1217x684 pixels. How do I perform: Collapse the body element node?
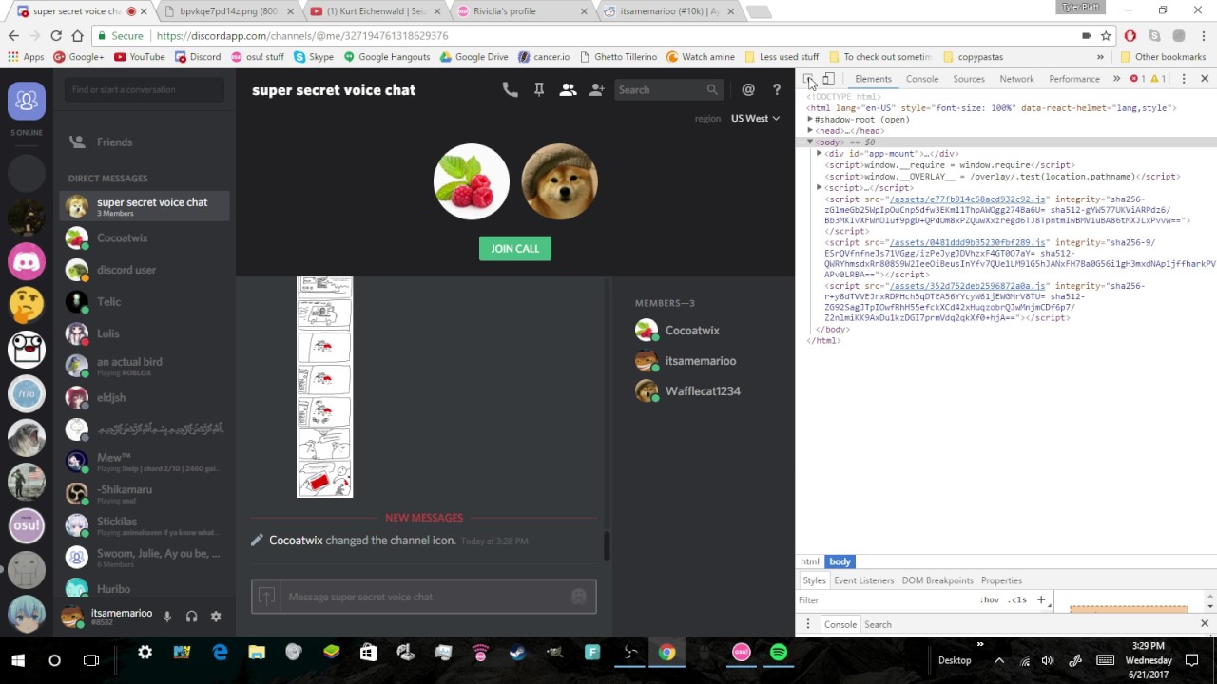810,142
